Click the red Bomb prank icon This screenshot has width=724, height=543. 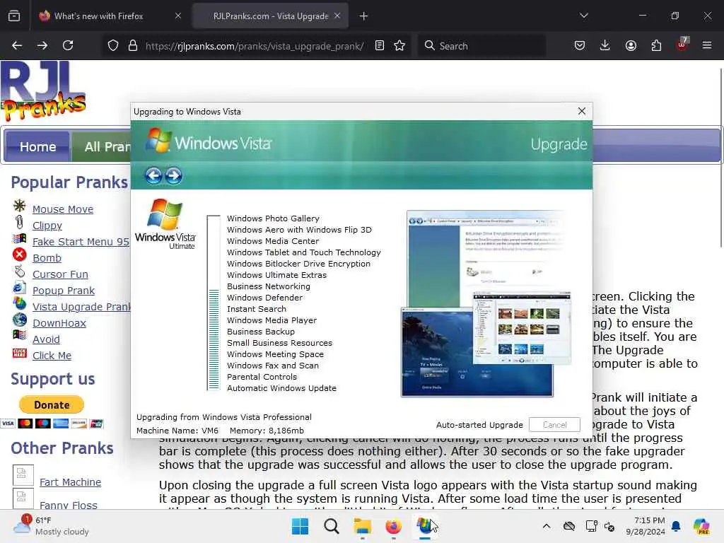(19, 255)
